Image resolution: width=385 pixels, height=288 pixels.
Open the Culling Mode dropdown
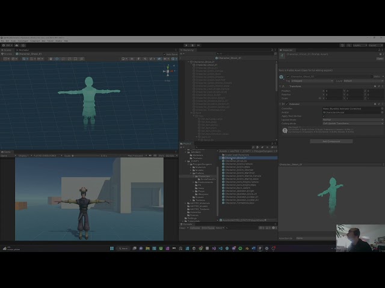(x=353, y=124)
